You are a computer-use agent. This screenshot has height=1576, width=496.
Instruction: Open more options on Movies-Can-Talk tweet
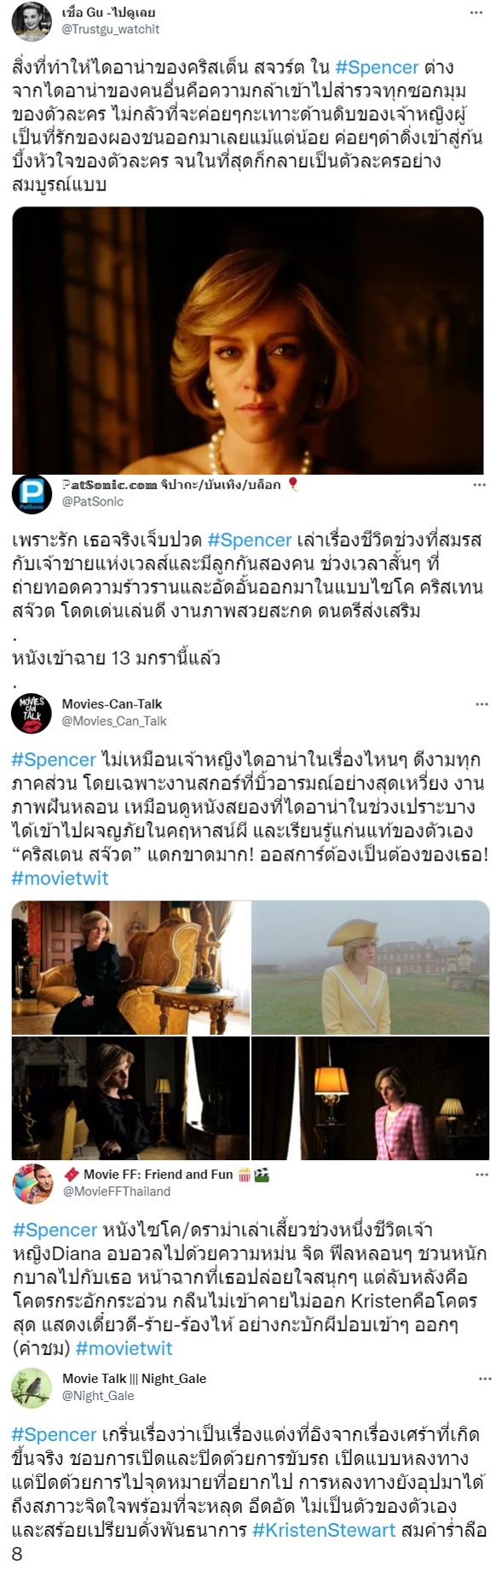click(482, 704)
